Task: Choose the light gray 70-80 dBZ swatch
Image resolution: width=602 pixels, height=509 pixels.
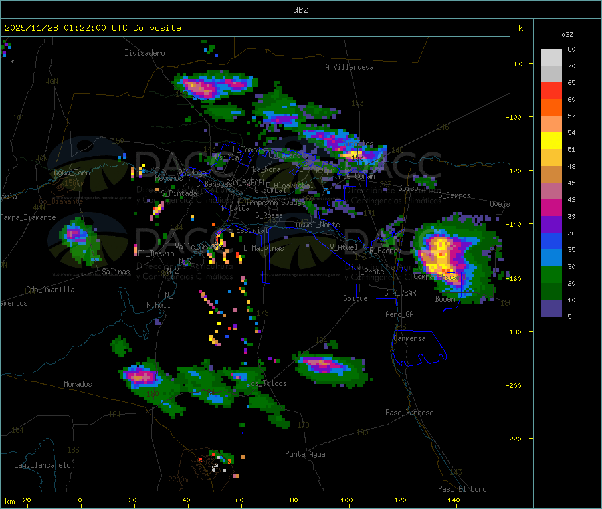Action: 551,58
